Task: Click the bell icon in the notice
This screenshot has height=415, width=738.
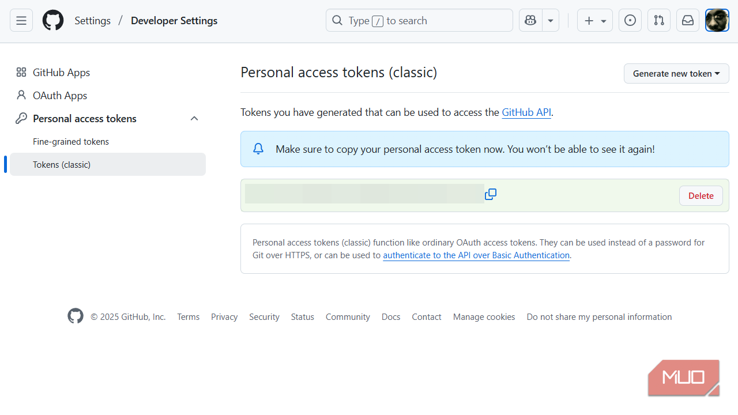Action: (x=258, y=149)
